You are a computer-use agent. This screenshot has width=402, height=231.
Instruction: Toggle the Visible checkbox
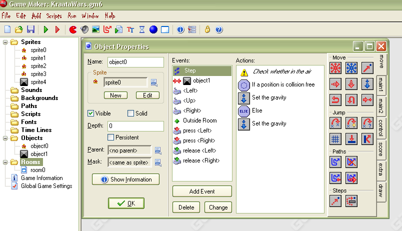91,113
